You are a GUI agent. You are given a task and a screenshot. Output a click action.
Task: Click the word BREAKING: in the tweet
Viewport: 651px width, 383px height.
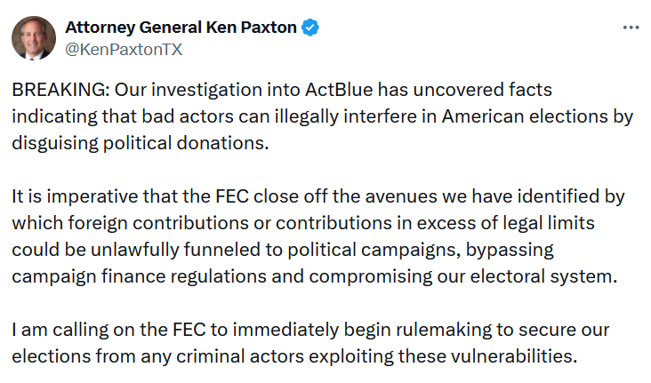coord(60,90)
